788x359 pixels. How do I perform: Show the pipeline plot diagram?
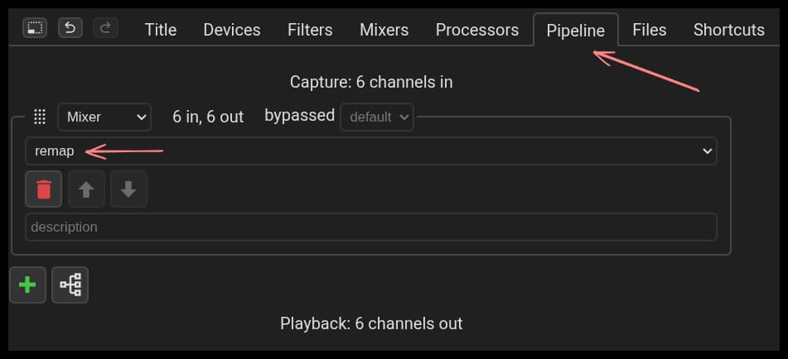[70, 285]
